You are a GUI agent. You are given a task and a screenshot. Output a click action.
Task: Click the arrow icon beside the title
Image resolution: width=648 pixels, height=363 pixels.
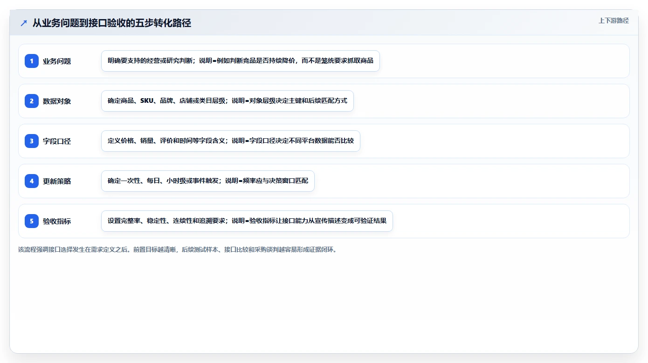coord(24,23)
